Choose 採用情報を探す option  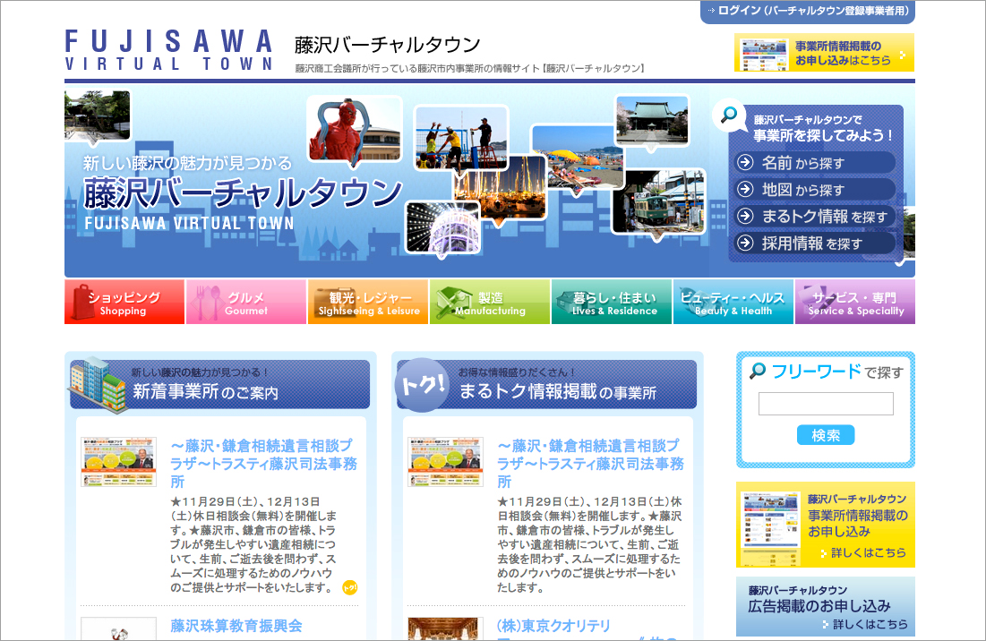click(814, 244)
